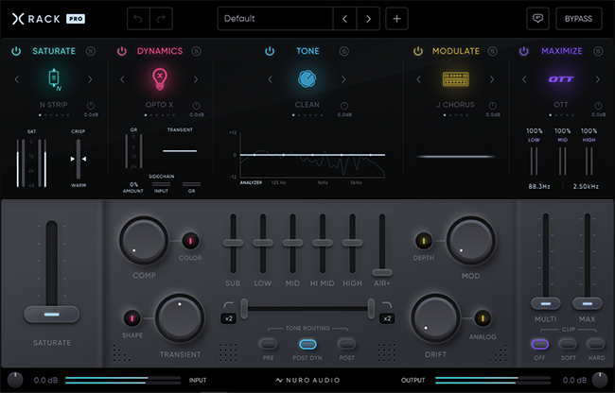Click the redo arrow button
Viewport: 615px width, 393px height.
coord(161,18)
